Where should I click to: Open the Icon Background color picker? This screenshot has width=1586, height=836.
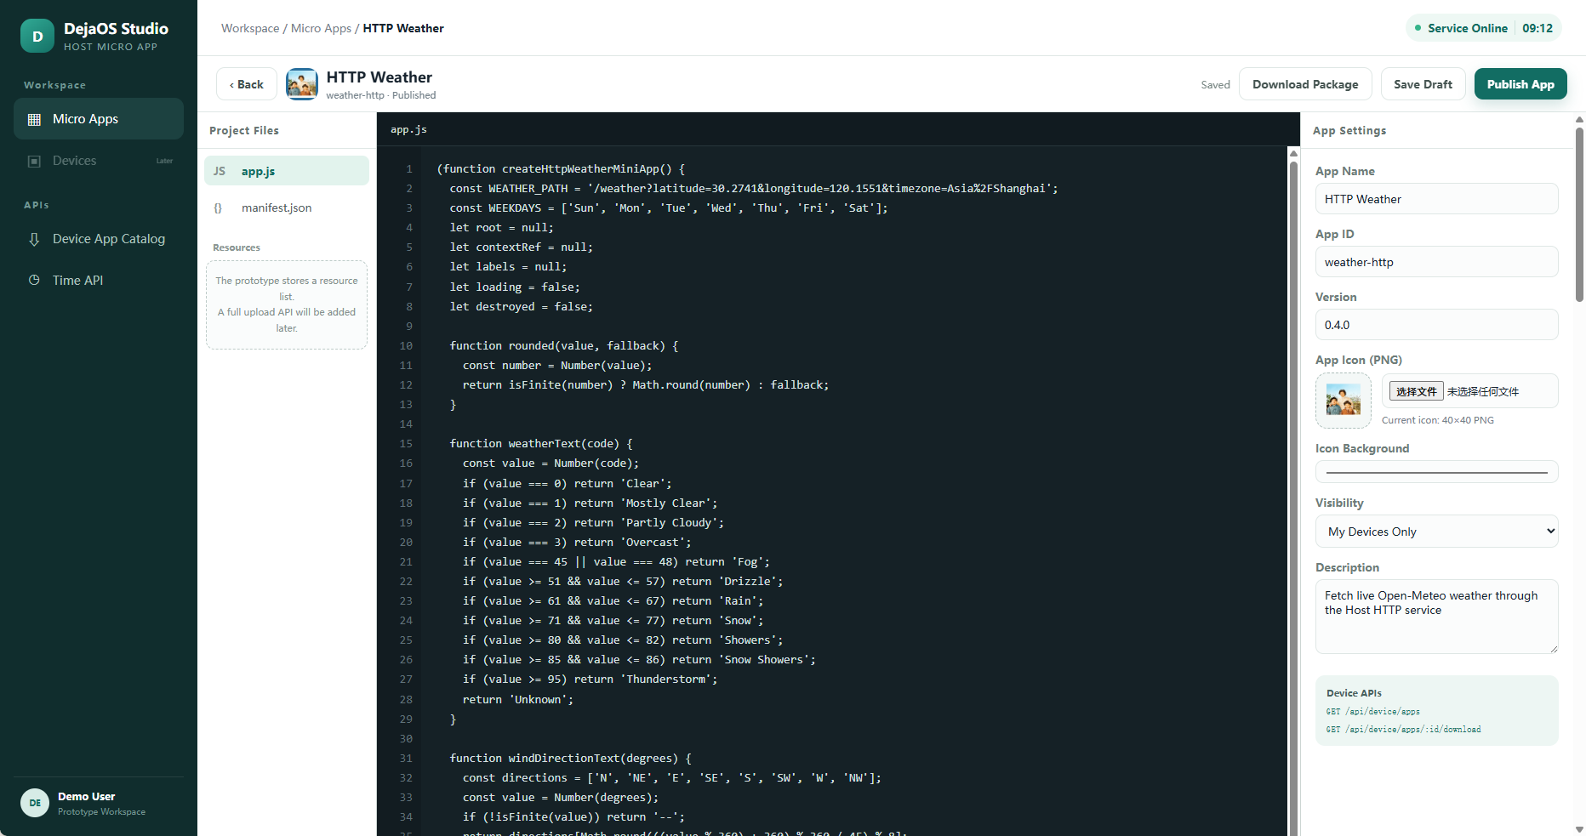click(x=1436, y=472)
